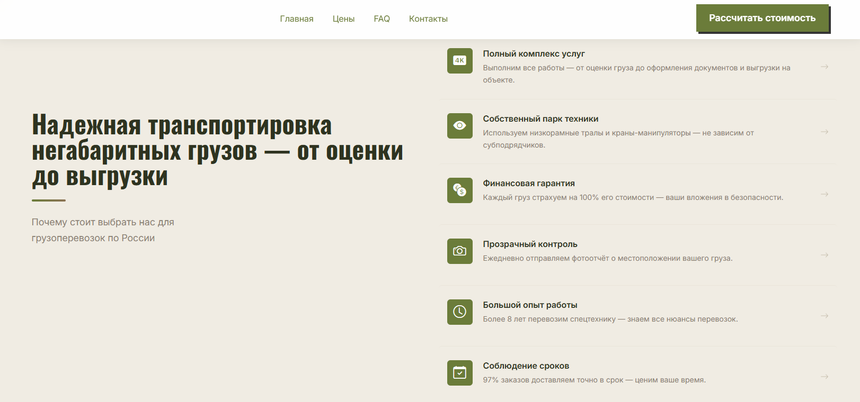Click arrow in the Большой опыт работы row
Image resolution: width=860 pixels, height=402 pixels.
(x=824, y=316)
